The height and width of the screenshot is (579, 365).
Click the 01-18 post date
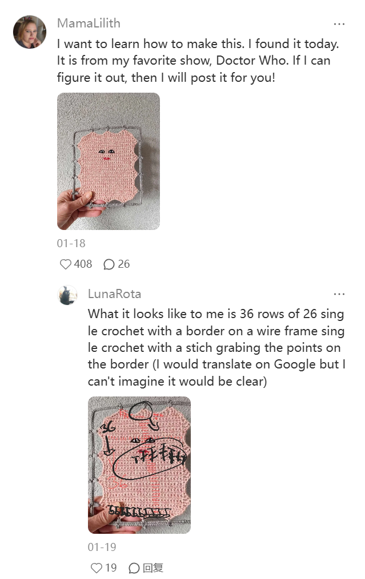click(71, 243)
